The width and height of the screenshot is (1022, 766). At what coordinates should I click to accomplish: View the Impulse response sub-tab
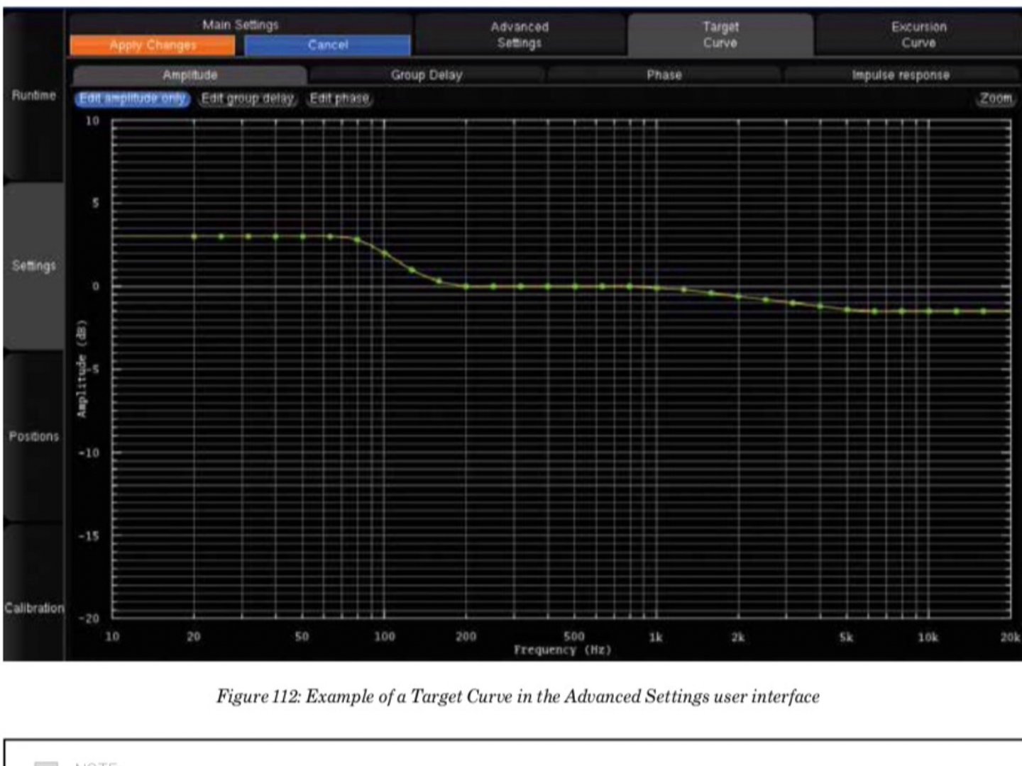click(900, 75)
